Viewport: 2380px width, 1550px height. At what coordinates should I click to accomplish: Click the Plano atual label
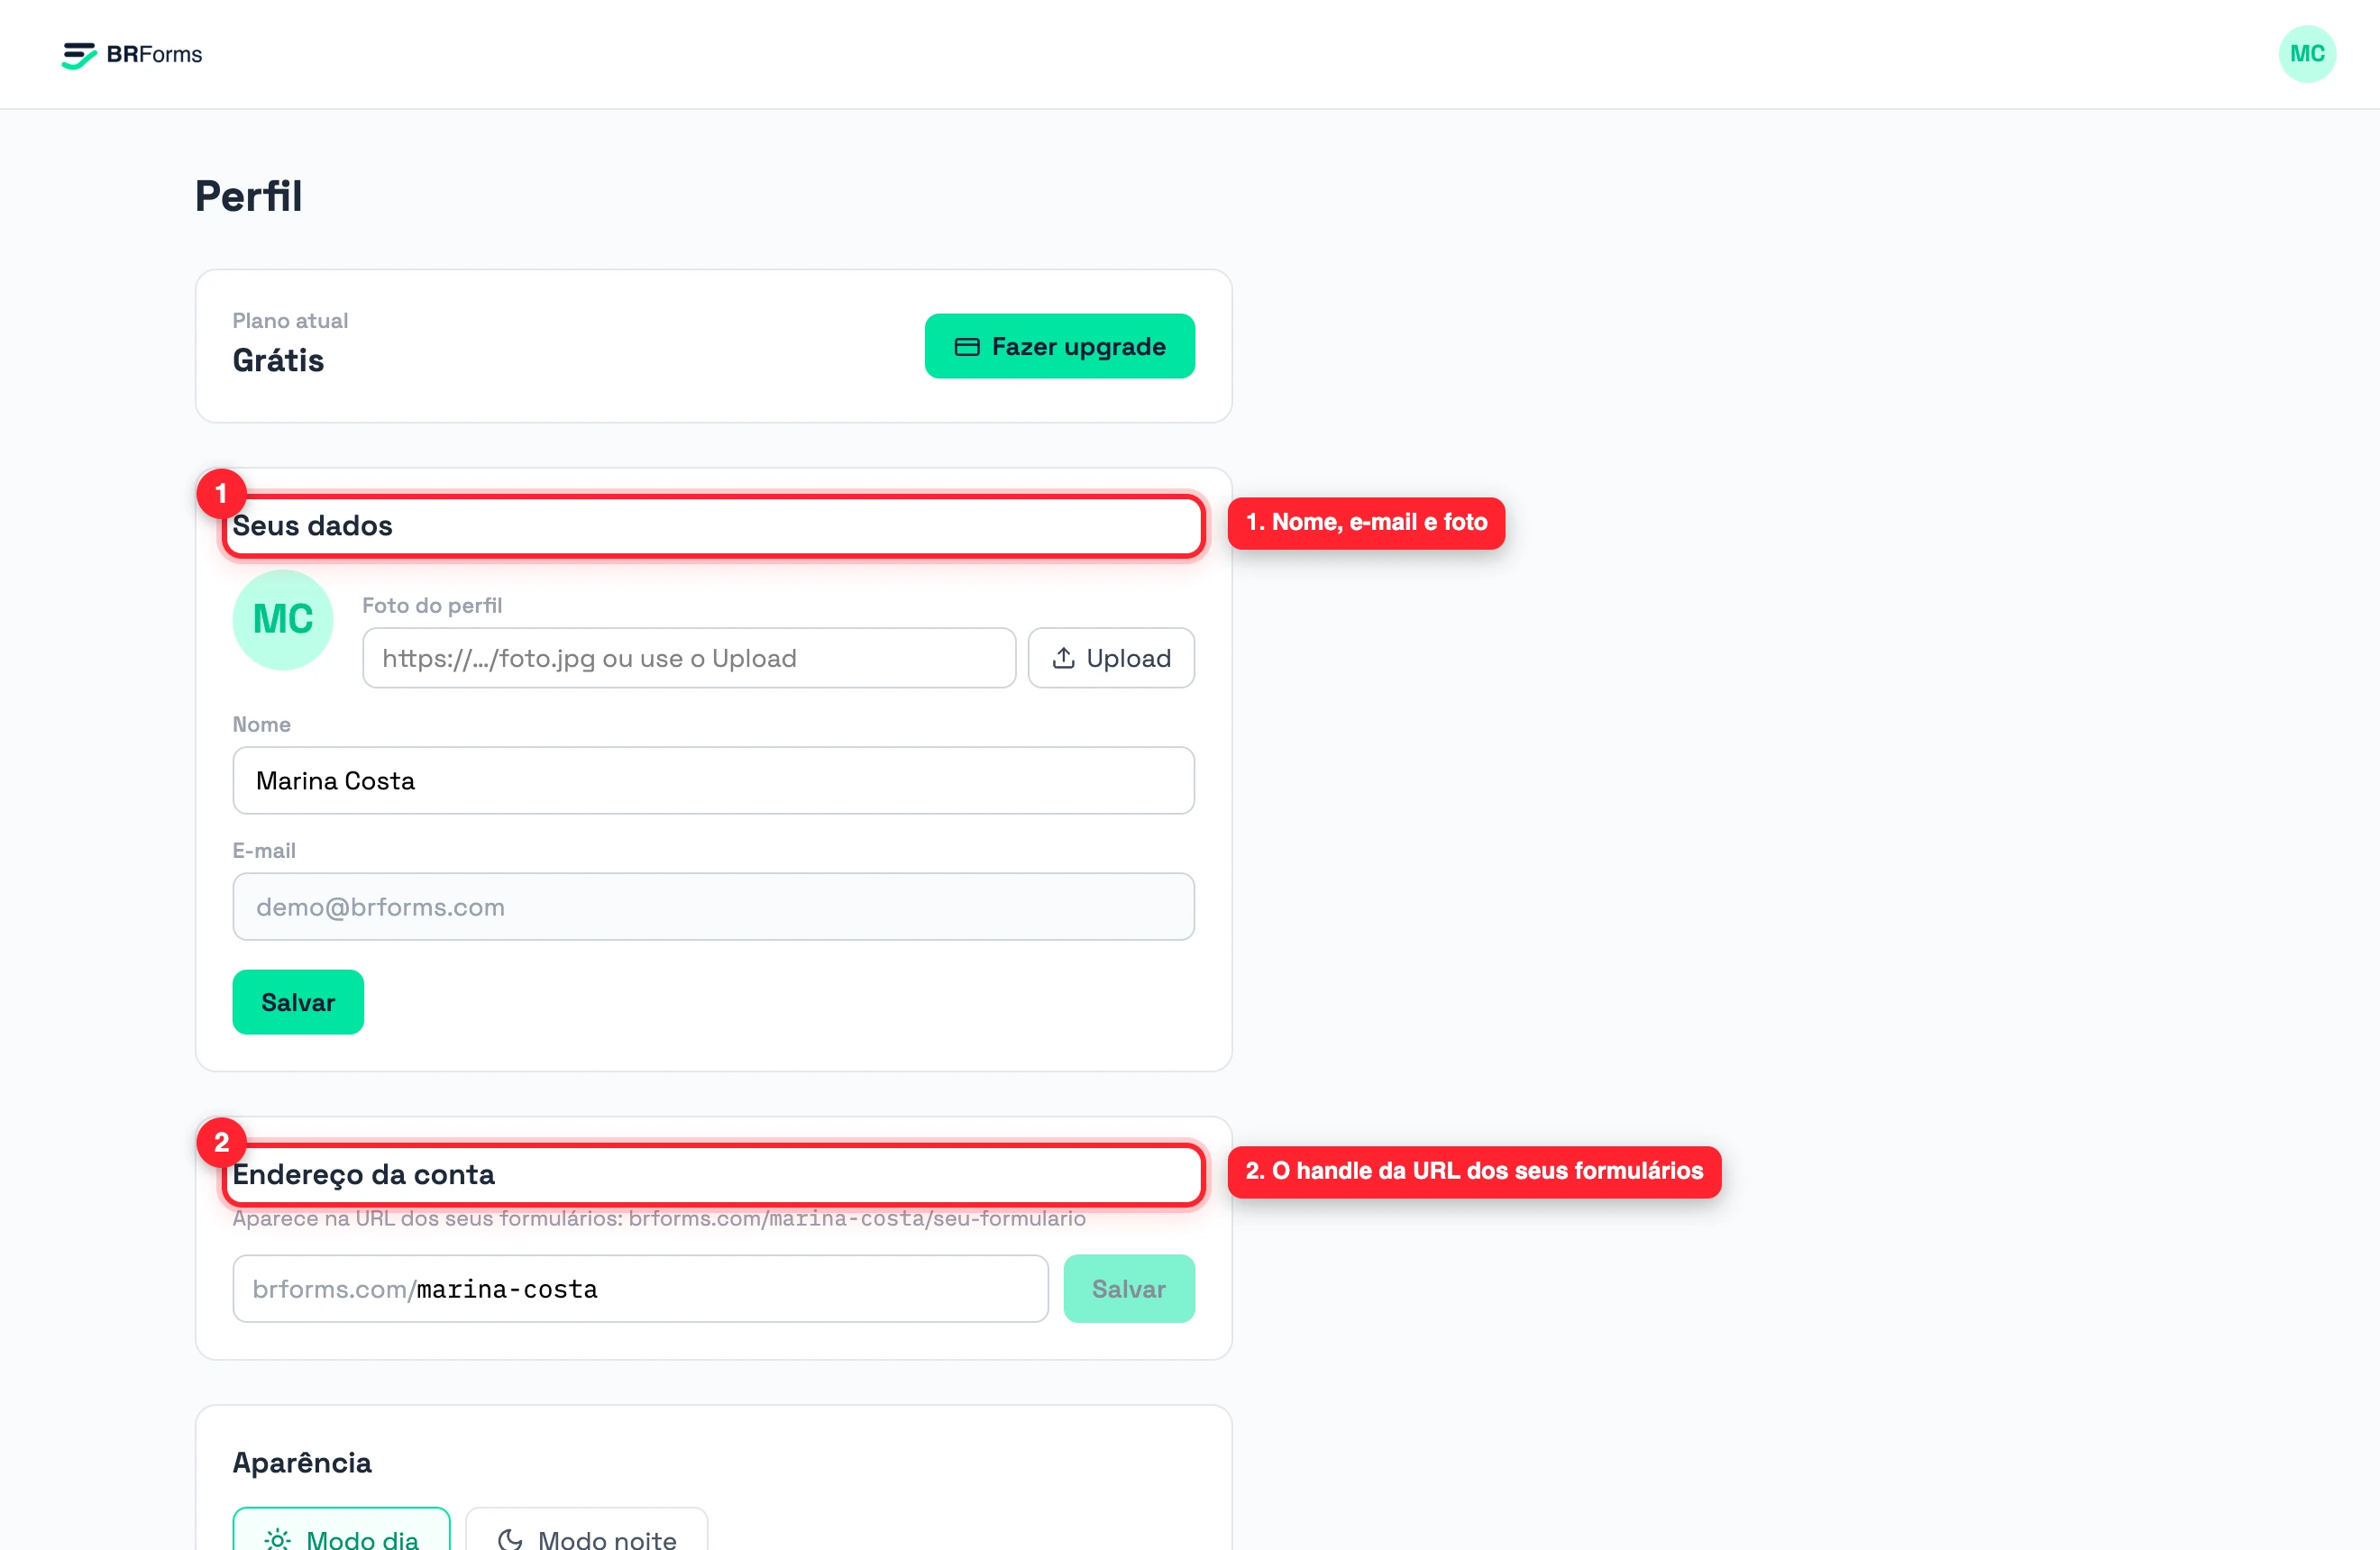[290, 321]
